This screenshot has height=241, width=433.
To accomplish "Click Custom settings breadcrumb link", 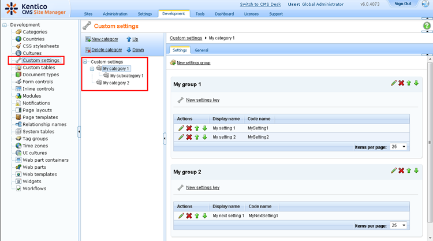I will [x=186, y=38].
